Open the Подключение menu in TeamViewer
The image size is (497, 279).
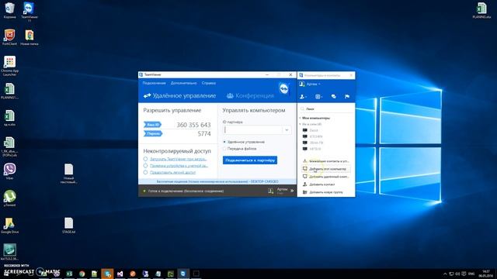154,83
